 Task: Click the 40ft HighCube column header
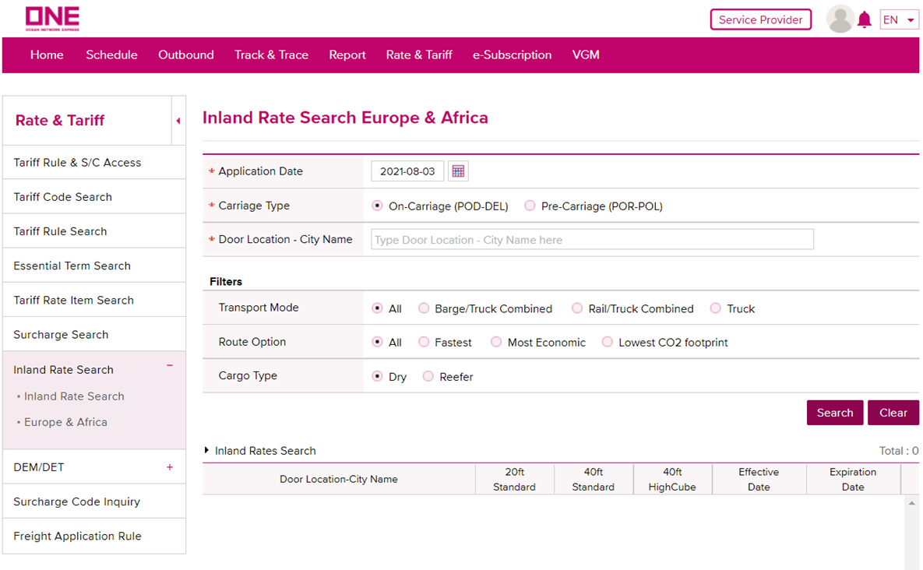click(672, 479)
